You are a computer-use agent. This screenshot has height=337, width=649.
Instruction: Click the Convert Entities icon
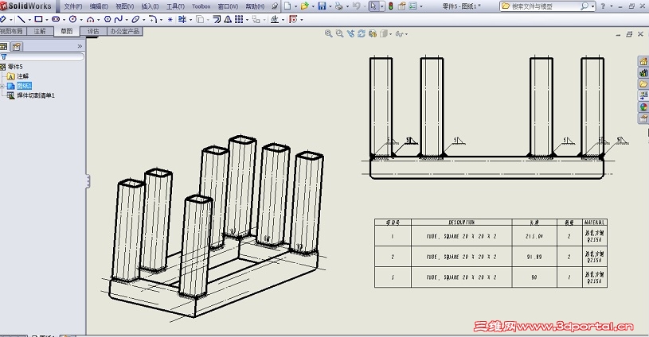point(200,19)
